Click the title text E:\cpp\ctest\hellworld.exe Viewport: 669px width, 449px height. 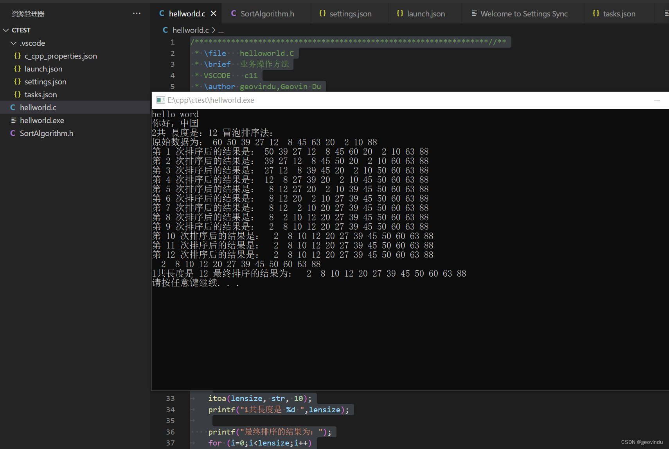pos(211,100)
